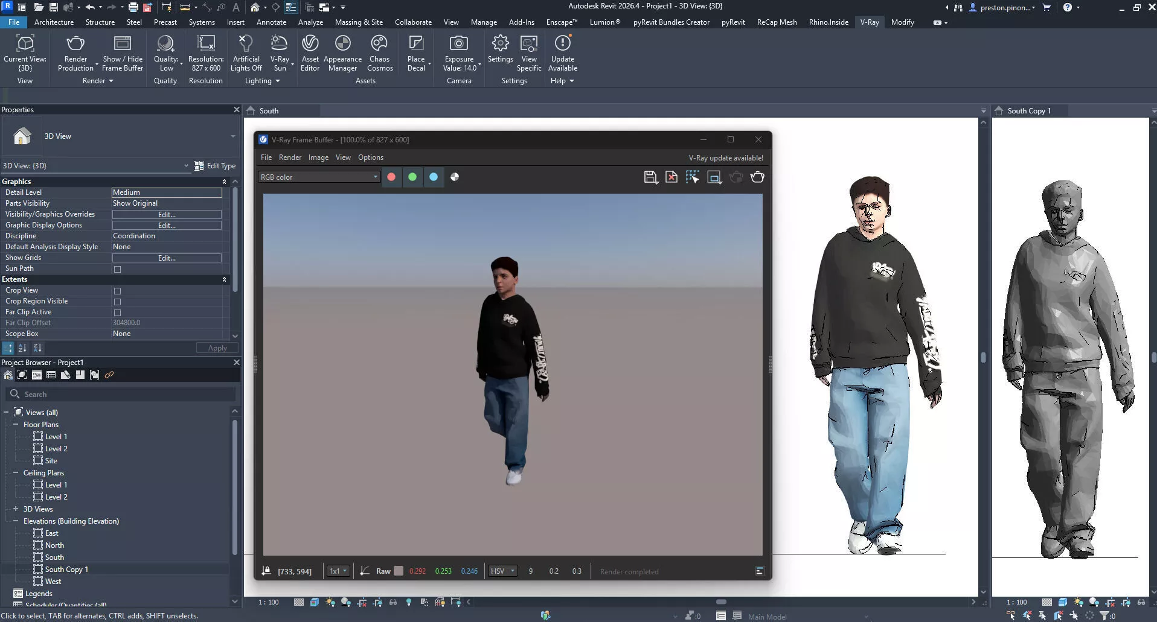Viewport: 1157px width, 622px height.
Task: Clear image in V-Ray Frame Buffer
Action: click(x=671, y=177)
